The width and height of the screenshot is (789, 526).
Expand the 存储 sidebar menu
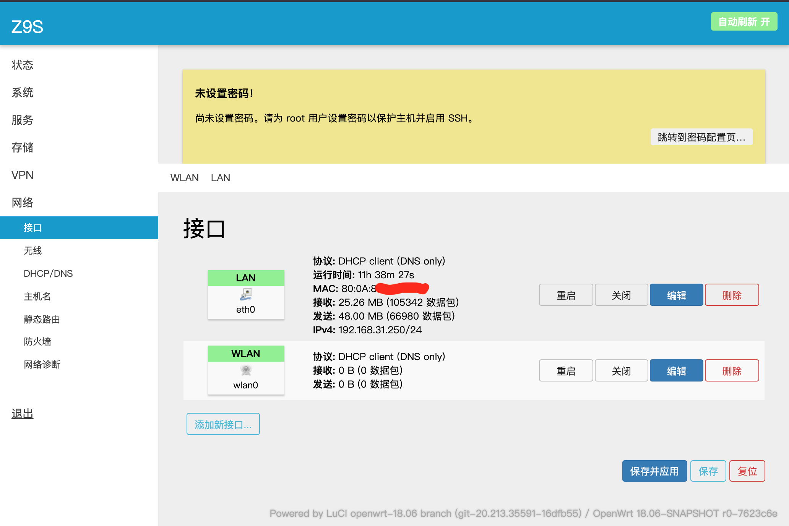click(22, 148)
